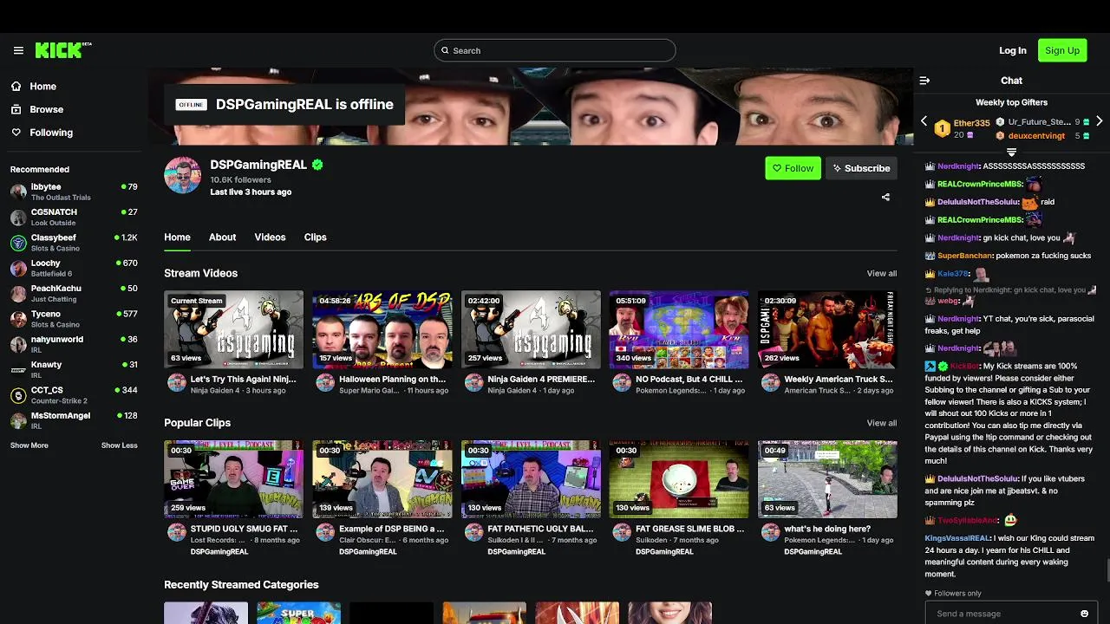Screen dimensions: 1110x624
Task: Open Halloween Planning video thumbnail
Action: point(382,329)
